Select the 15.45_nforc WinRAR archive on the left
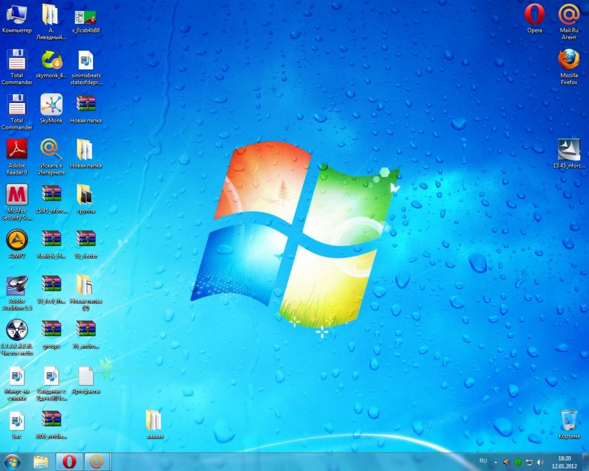The width and height of the screenshot is (589, 471). (x=51, y=199)
